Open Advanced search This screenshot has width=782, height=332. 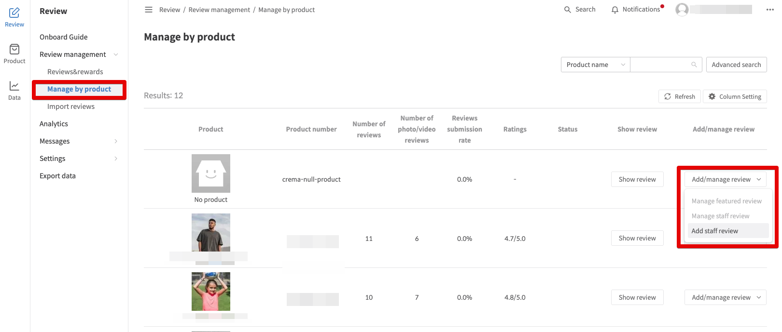coord(736,65)
